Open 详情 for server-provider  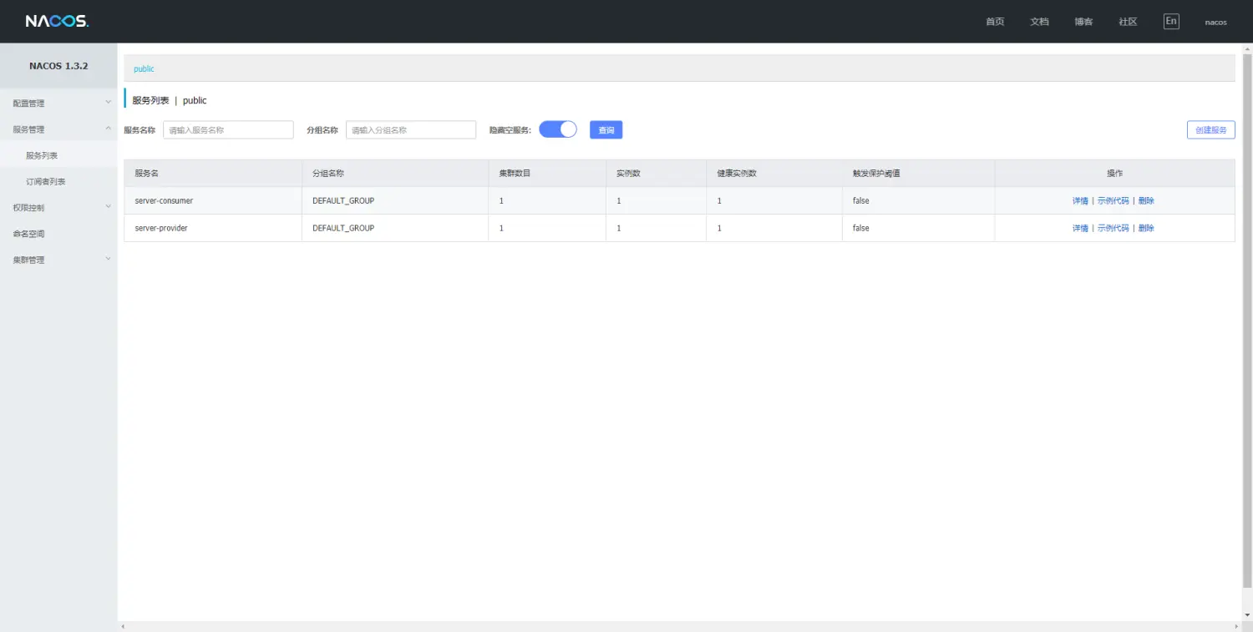pyautogui.click(x=1080, y=228)
